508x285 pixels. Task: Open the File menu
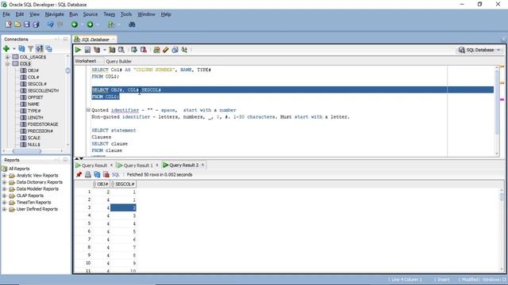point(6,14)
